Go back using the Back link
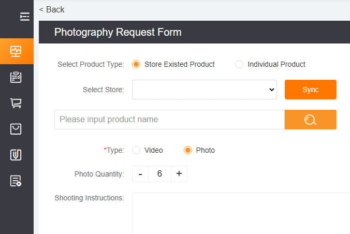The image size is (350, 234). pyautogui.click(x=52, y=9)
